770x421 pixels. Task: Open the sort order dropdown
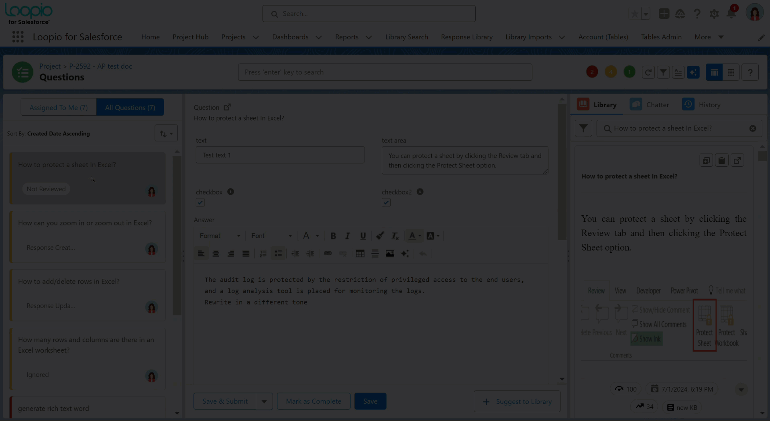166,133
